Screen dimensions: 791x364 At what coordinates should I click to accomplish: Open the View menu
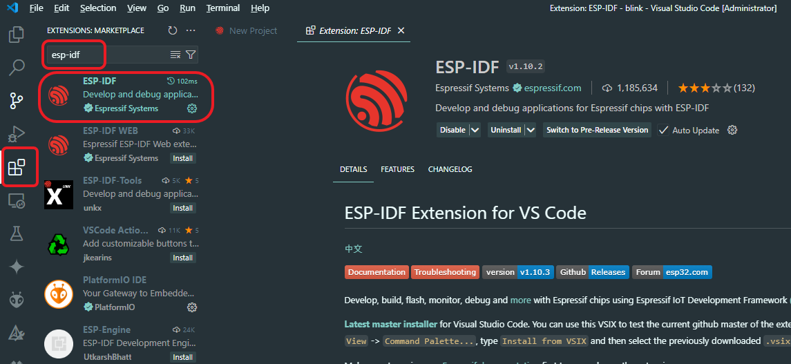(137, 8)
